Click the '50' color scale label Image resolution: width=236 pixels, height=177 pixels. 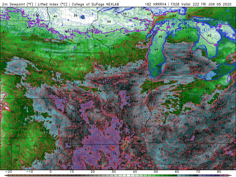click(156, 172)
